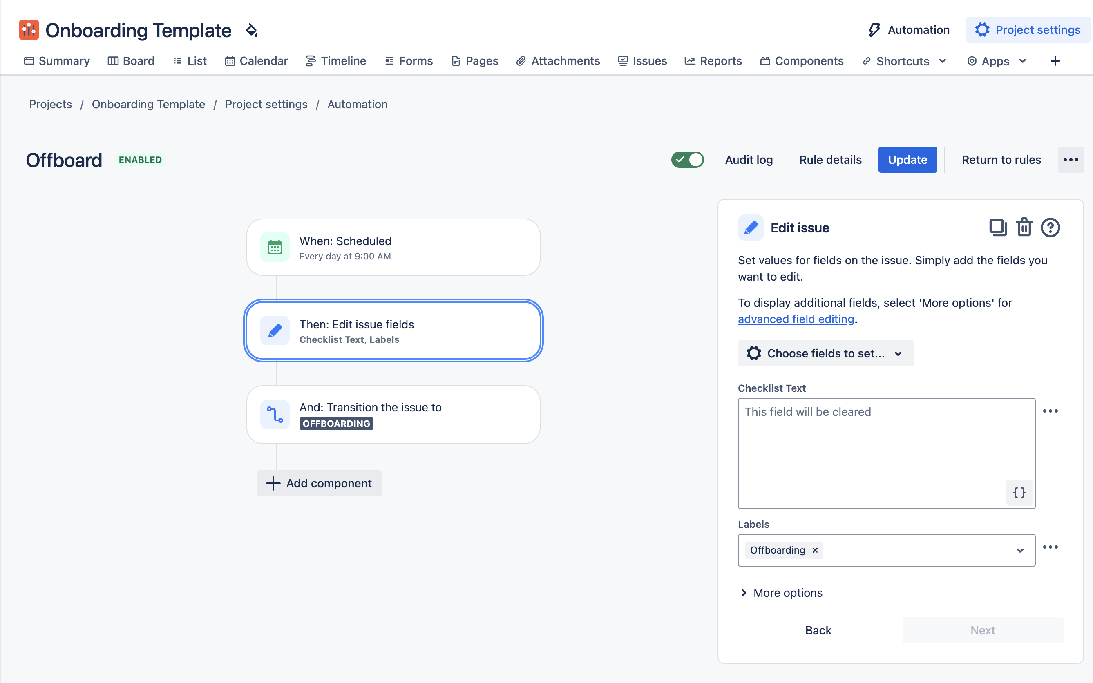Image resolution: width=1093 pixels, height=683 pixels.
Task: Click the blue Update button
Action: pyautogui.click(x=907, y=159)
